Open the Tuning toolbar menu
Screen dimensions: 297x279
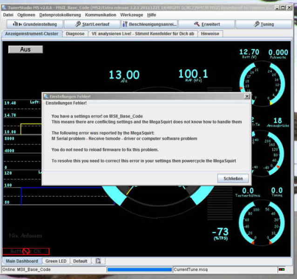coord(264,24)
